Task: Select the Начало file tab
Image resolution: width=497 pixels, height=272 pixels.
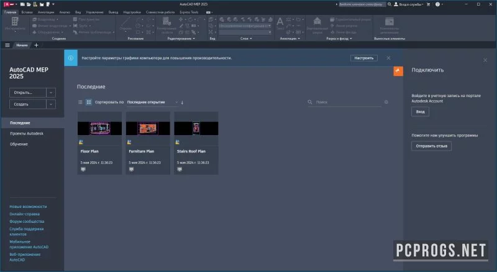Action: [22, 45]
